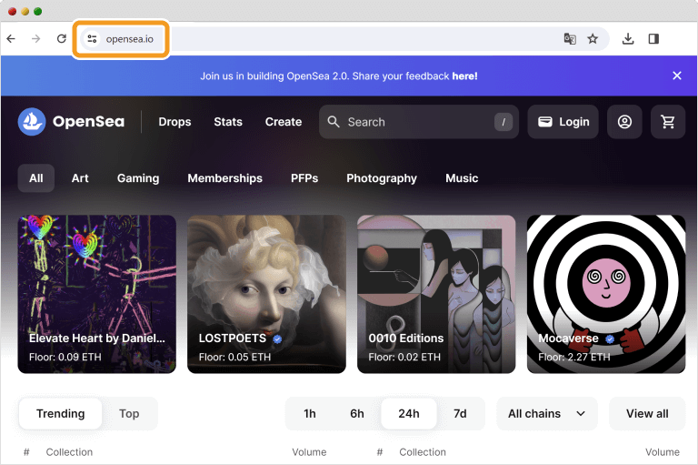The image size is (698, 465).
Task: Set time range to 24h
Action: coord(409,414)
